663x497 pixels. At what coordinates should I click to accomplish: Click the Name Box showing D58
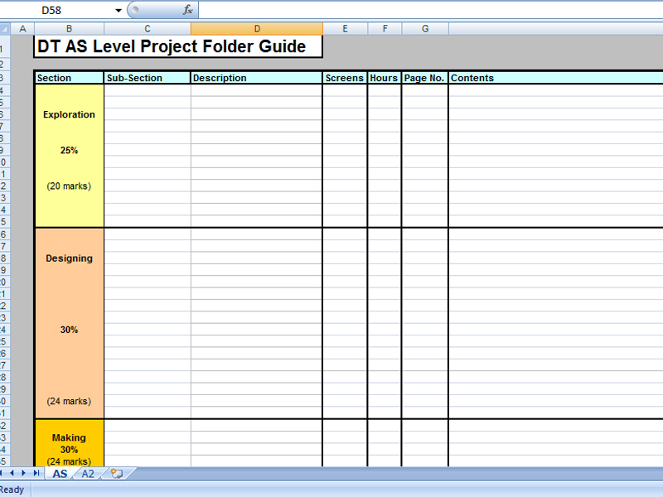pyautogui.click(x=51, y=10)
